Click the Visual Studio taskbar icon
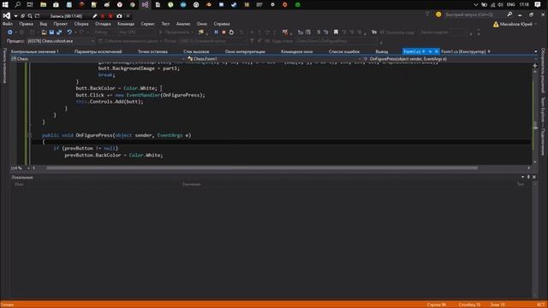Image resolution: width=548 pixels, height=308 pixels. tap(145, 4)
